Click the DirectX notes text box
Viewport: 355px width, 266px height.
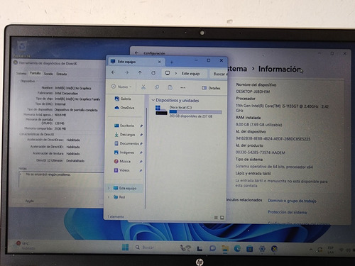[x=61, y=179]
